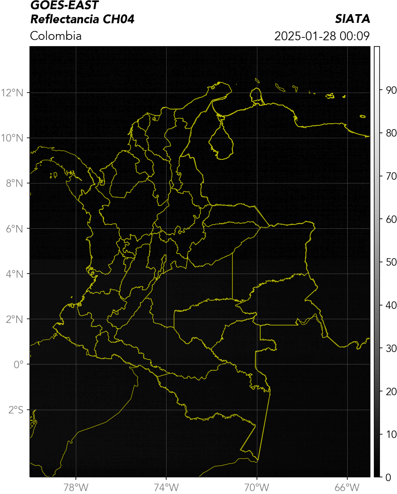Click the GOES-EAST title text
The height and width of the screenshot is (494, 397).
[x=65, y=5]
